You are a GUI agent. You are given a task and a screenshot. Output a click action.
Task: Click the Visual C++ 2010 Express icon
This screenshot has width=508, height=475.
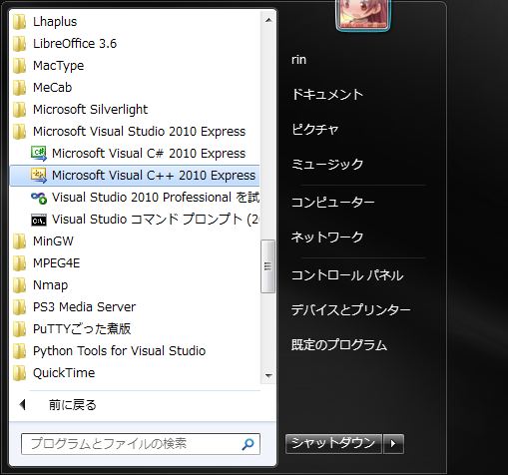tap(39, 176)
